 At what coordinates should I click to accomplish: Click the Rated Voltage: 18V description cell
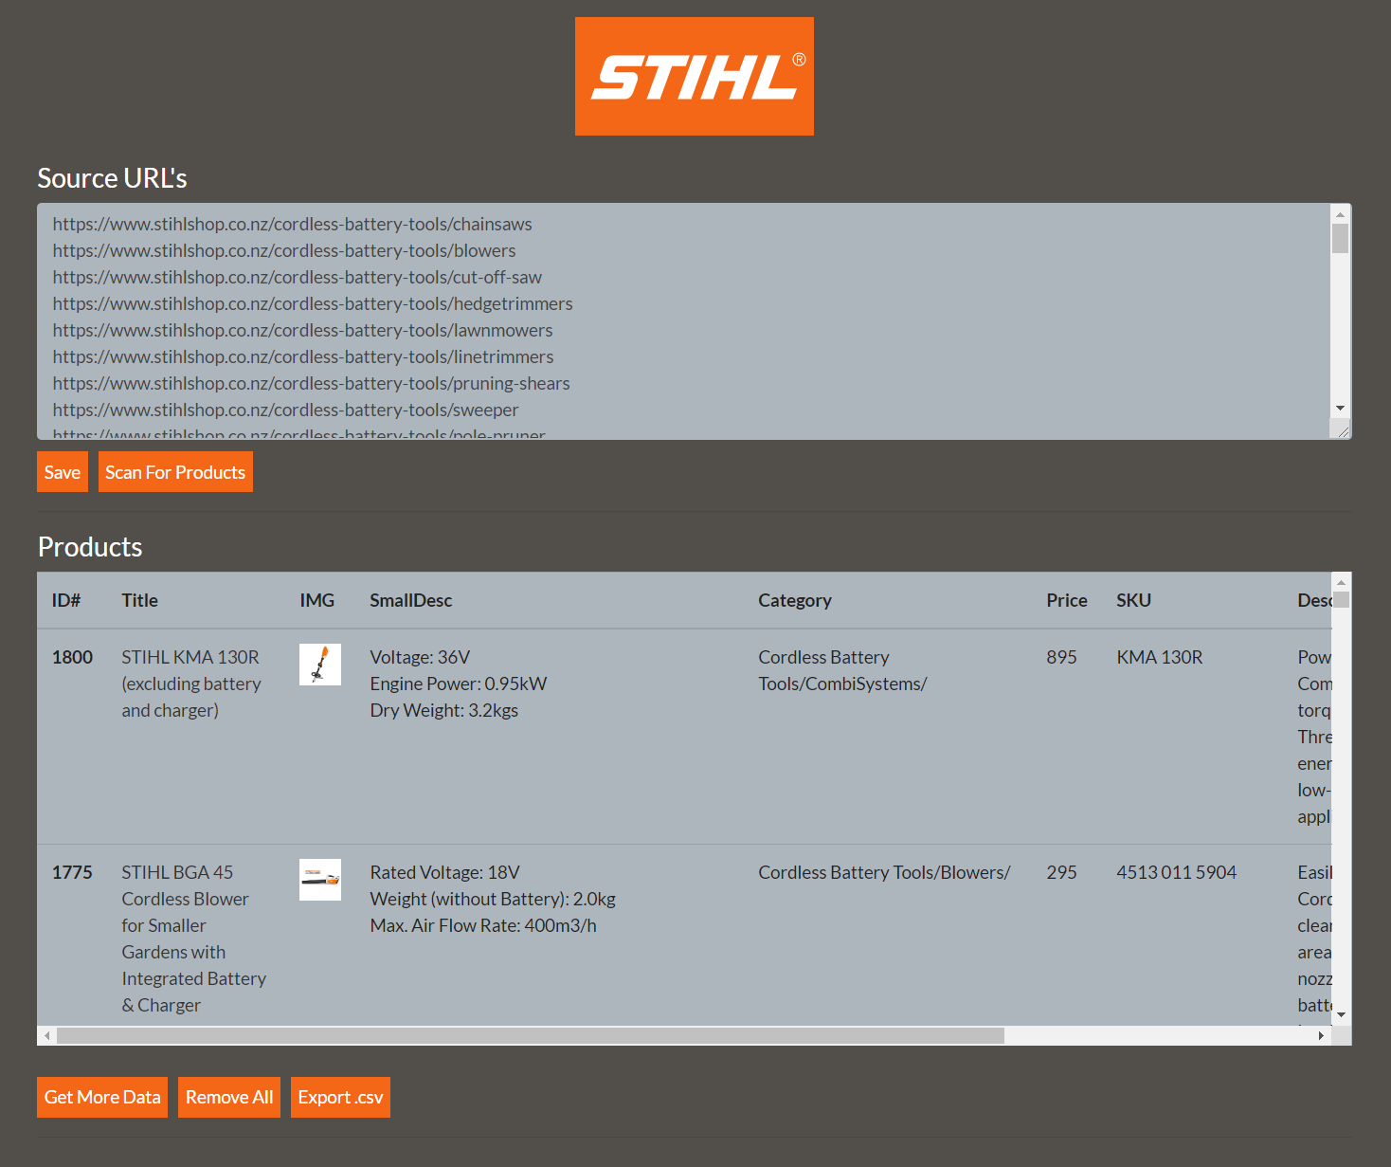click(x=493, y=899)
